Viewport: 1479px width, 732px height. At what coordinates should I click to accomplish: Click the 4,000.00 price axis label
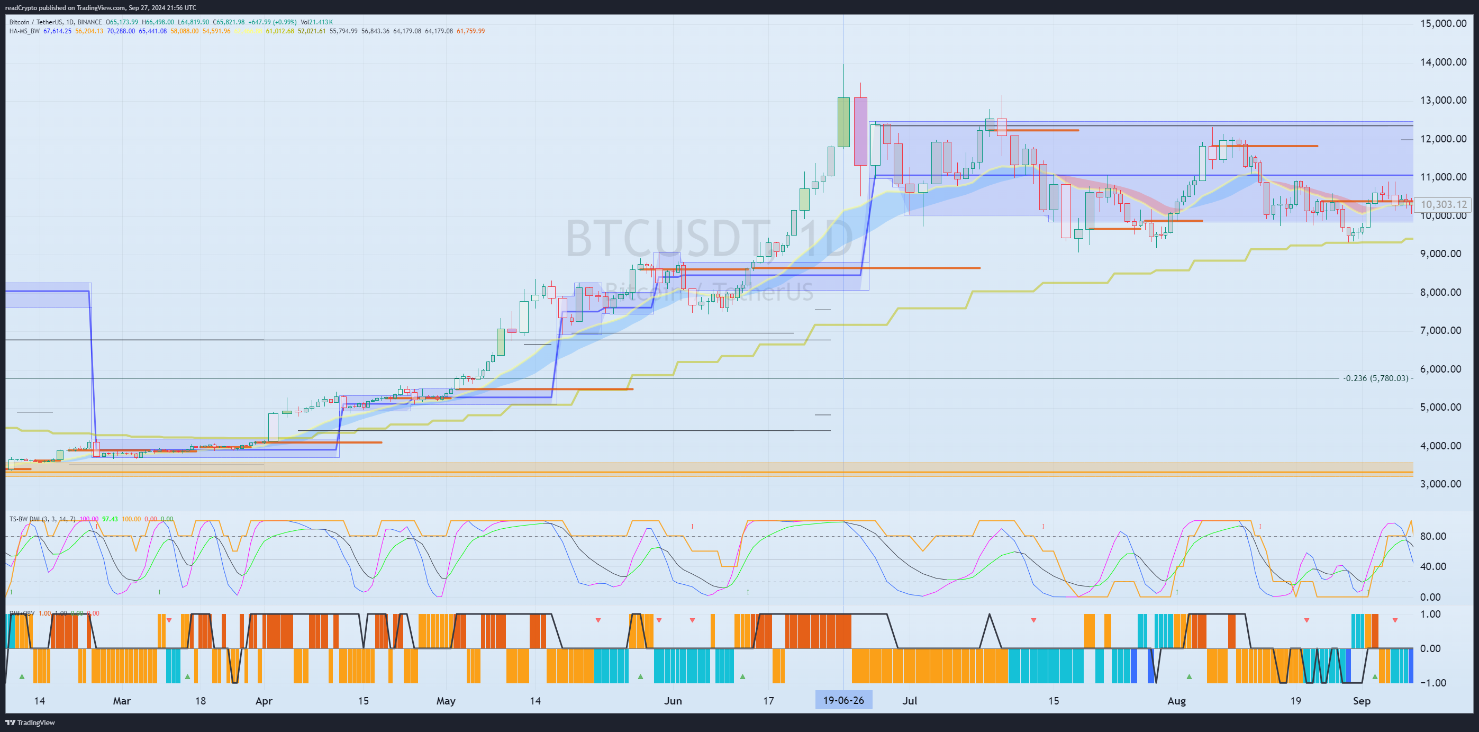(1440, 446)
